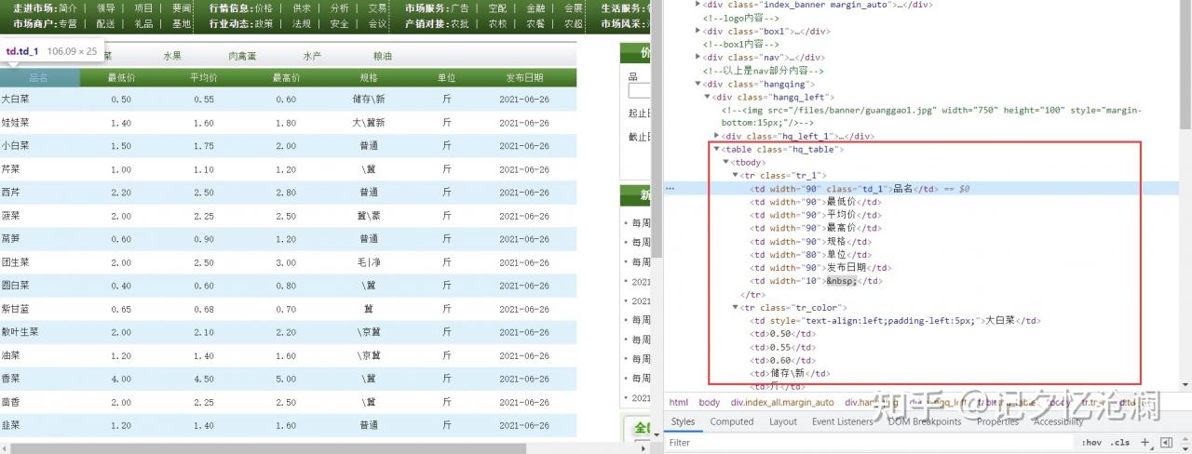Open the DOM Breakpoints tab
The image size is (1192, 454).
[924, 421]
